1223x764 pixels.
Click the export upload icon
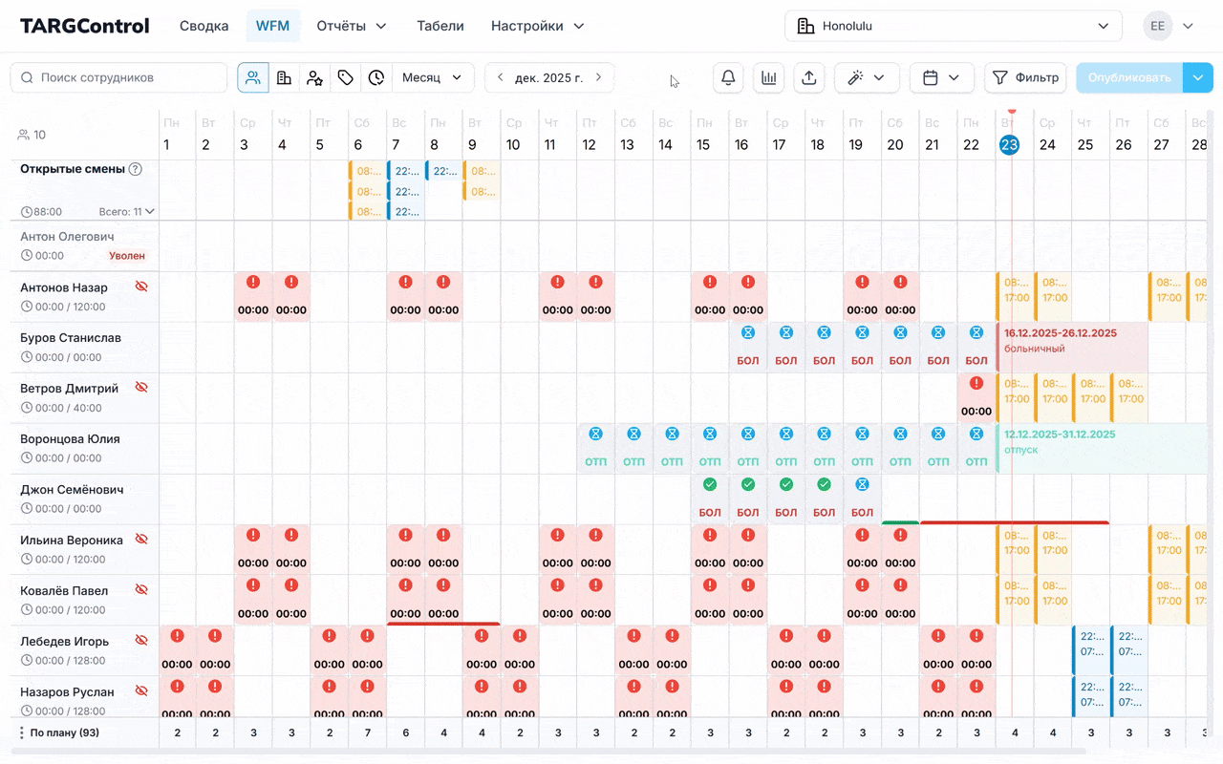808,77
